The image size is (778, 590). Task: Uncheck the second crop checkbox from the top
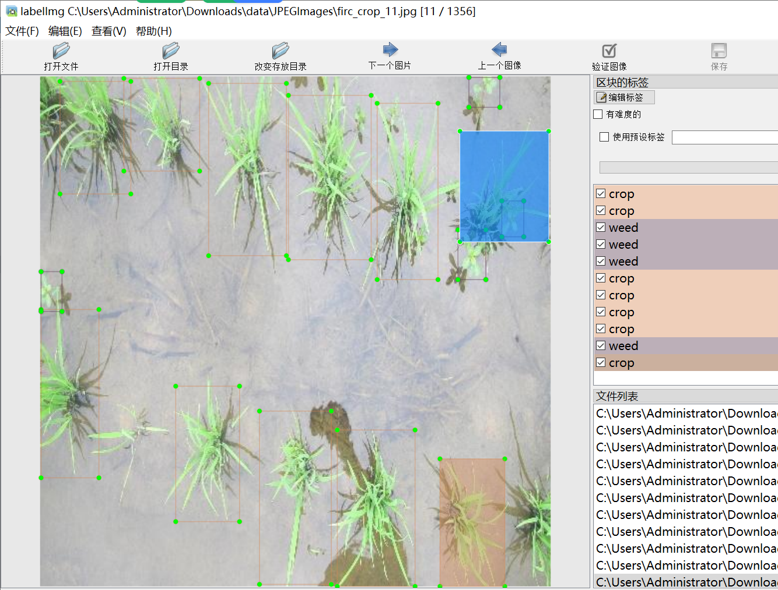(601, 210)
